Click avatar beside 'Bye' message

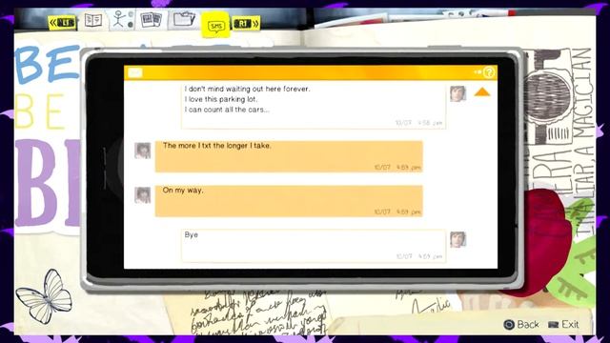pyautogui.click(x=457, y=239)
